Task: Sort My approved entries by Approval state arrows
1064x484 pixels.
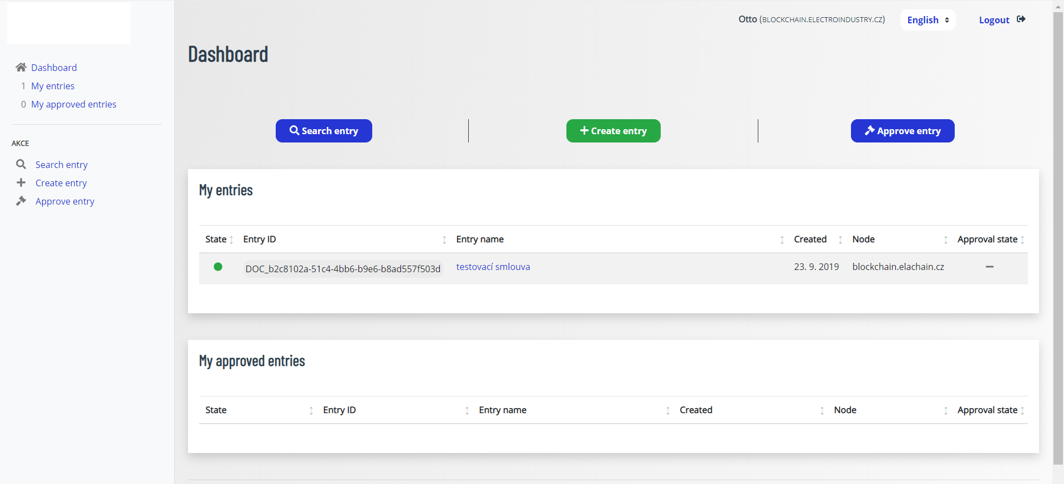Action: point(1022,410)
